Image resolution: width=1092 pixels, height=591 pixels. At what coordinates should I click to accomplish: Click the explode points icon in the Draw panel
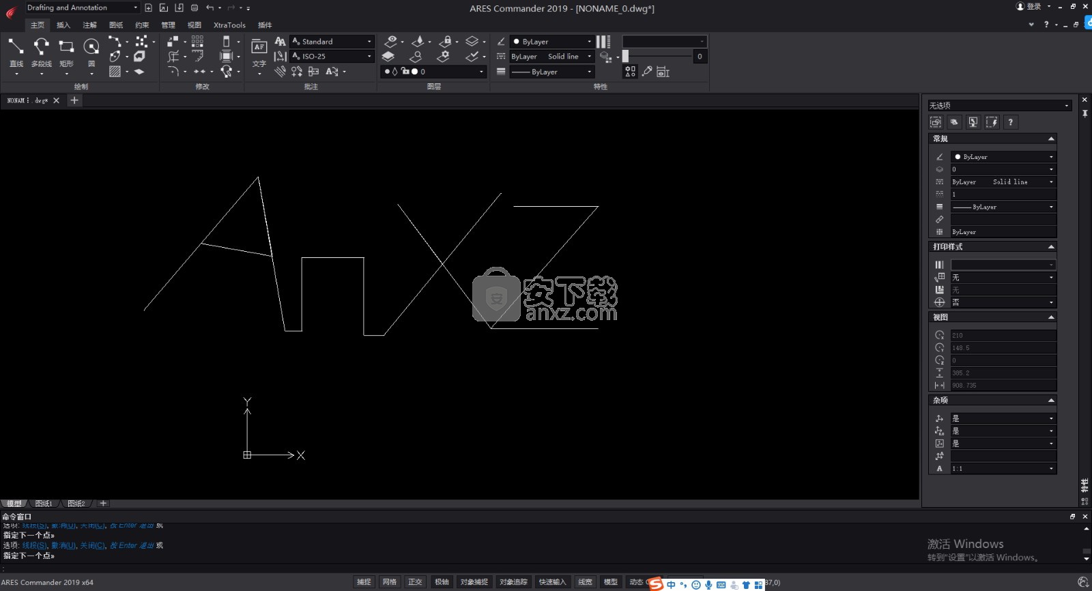(x=141, y=42)
